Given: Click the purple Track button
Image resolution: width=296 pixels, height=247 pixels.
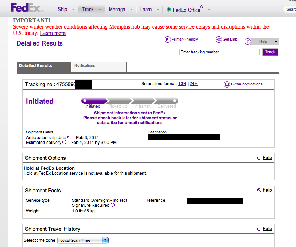Looking at the screenshot, I should 270,52.
